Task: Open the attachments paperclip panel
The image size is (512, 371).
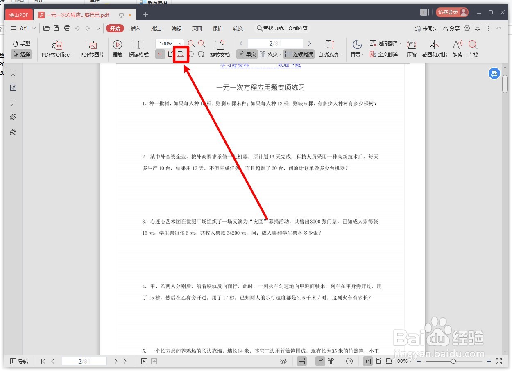Action: click(13, 117)
